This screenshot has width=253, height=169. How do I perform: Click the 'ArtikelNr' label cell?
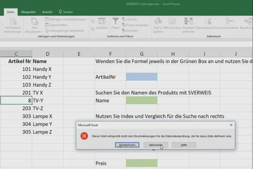tap(110, 77)
